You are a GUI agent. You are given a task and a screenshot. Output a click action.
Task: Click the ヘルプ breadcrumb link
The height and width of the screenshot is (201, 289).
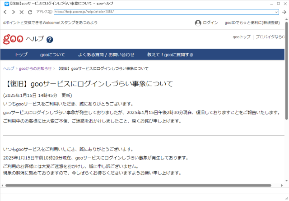pos(9,69)
